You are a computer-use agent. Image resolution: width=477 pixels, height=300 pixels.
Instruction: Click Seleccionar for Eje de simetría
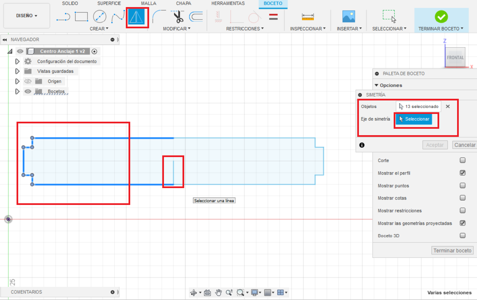[x=414, y=119]
